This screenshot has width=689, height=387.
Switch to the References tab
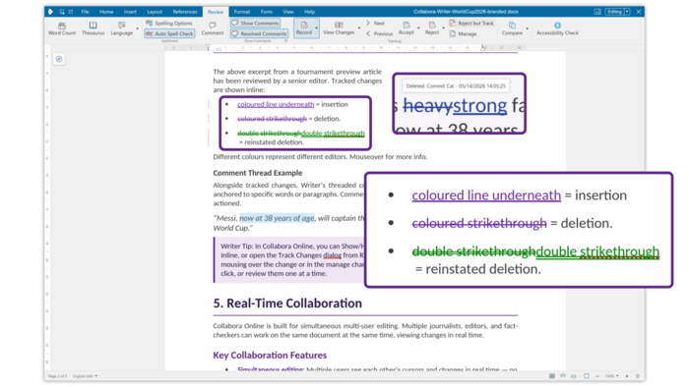click(x=185, y=12)
